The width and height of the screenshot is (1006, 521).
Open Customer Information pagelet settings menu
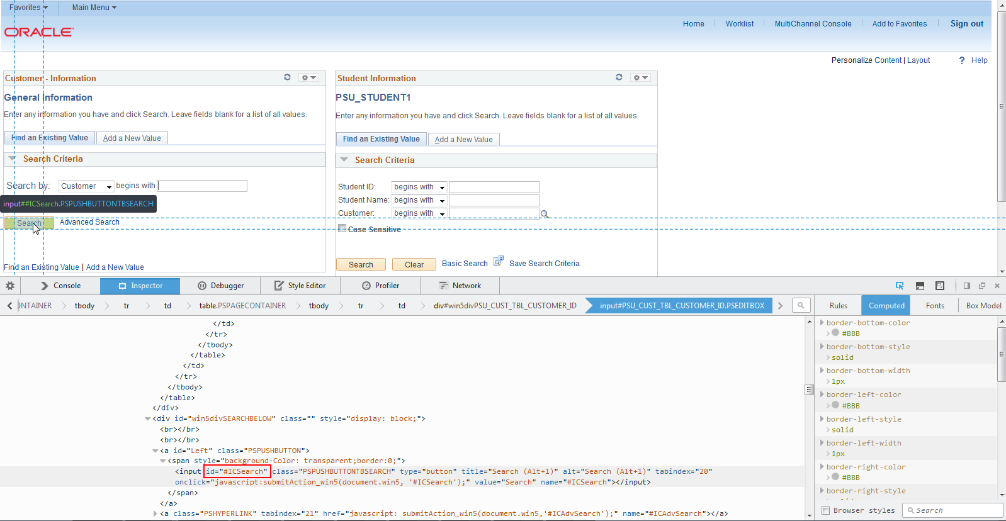(x=308, y=77)
